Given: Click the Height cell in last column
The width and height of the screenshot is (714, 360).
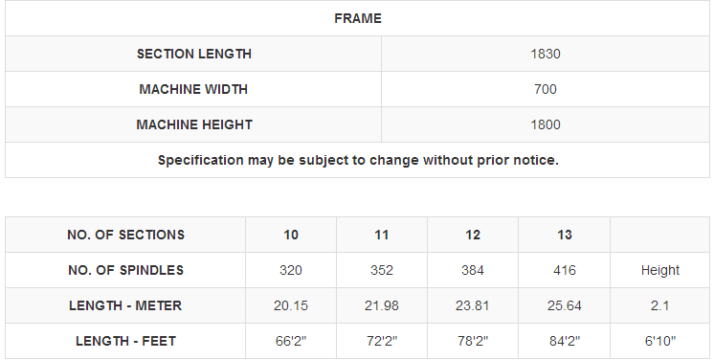Looking at the screenshot, I should coord(659,270).
